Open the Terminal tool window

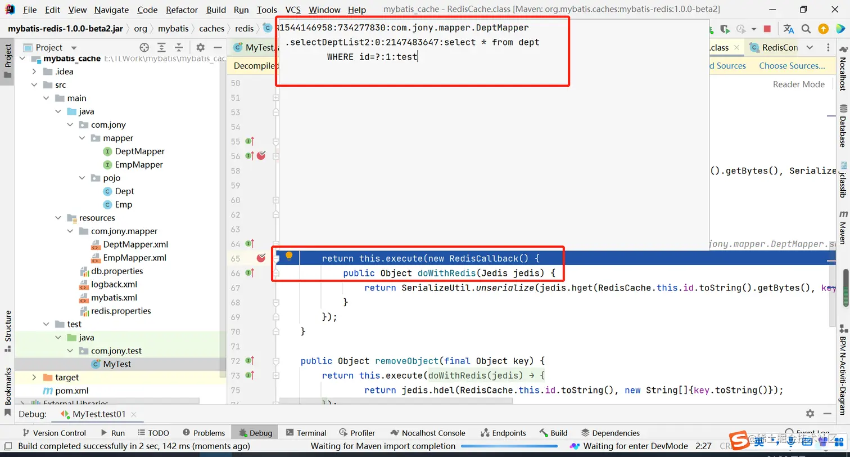pos(306,433)
